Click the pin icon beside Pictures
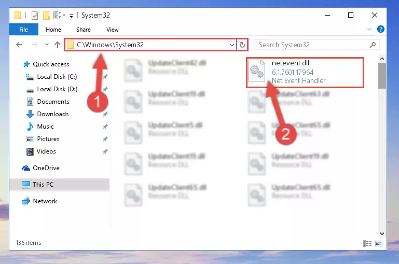399x264 pixels. tap(105, 139)
